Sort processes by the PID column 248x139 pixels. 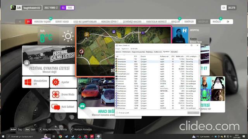pos(137,56)
